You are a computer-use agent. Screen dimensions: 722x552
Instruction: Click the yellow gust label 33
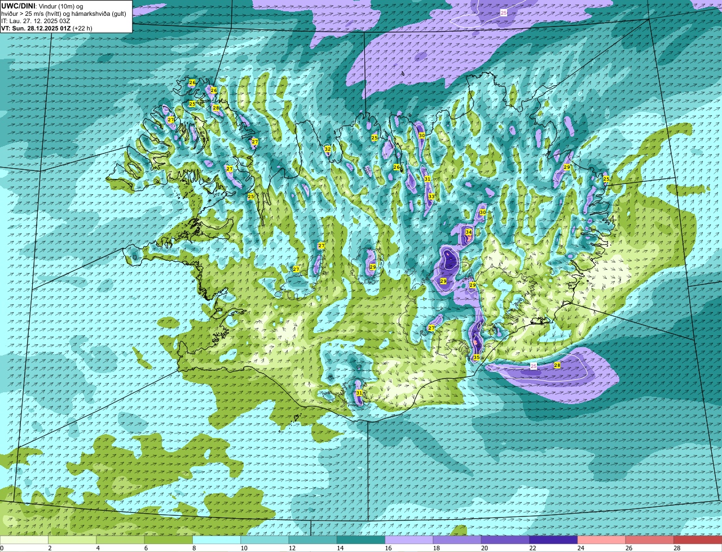point(431,196)
